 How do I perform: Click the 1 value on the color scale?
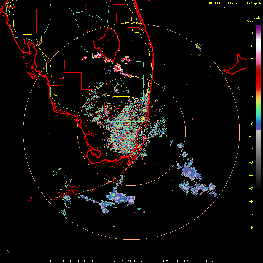coord(252,111)
